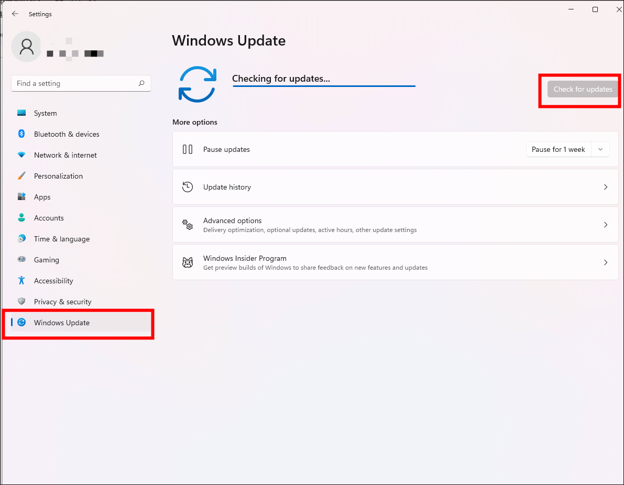This screenshot has height=485, width=624.
Task: Open Bluetooth & devices settings
Action: pyautogui.click(x=21, y=134)
